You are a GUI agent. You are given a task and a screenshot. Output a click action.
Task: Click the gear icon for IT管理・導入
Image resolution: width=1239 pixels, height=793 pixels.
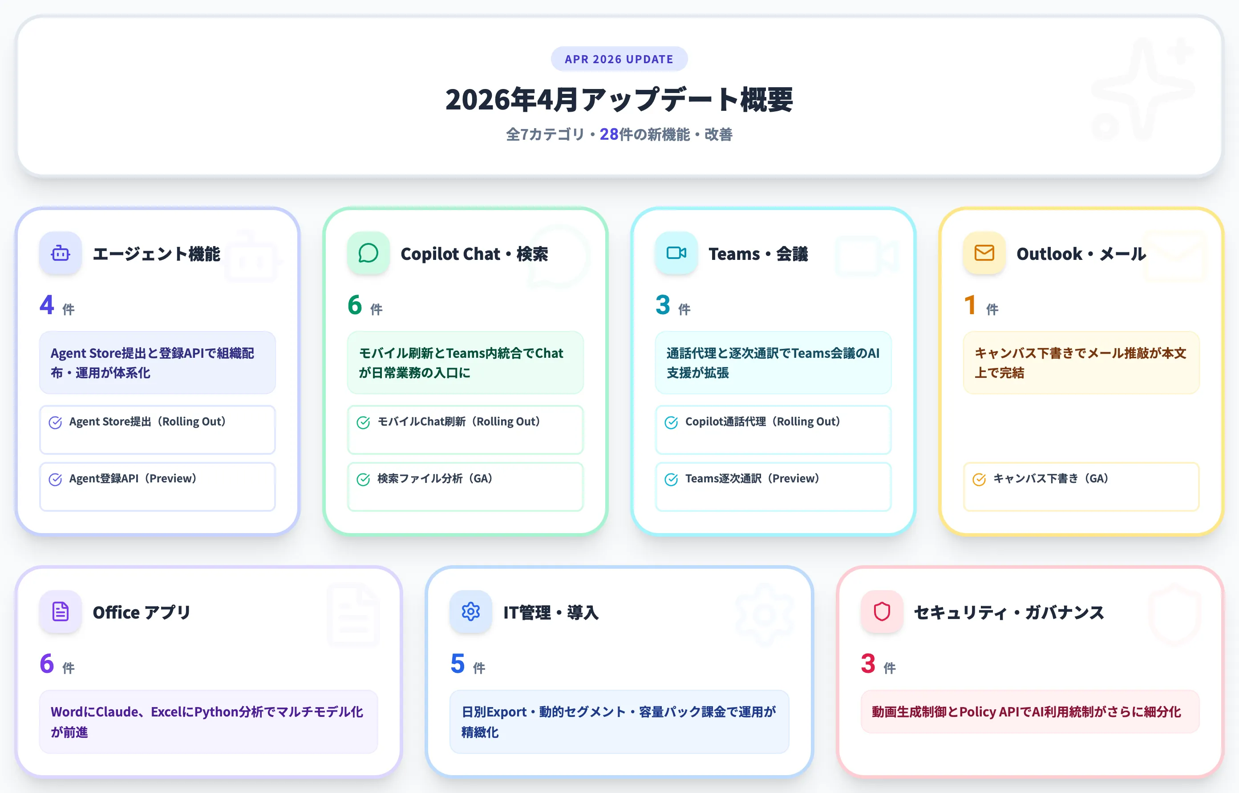471,612
